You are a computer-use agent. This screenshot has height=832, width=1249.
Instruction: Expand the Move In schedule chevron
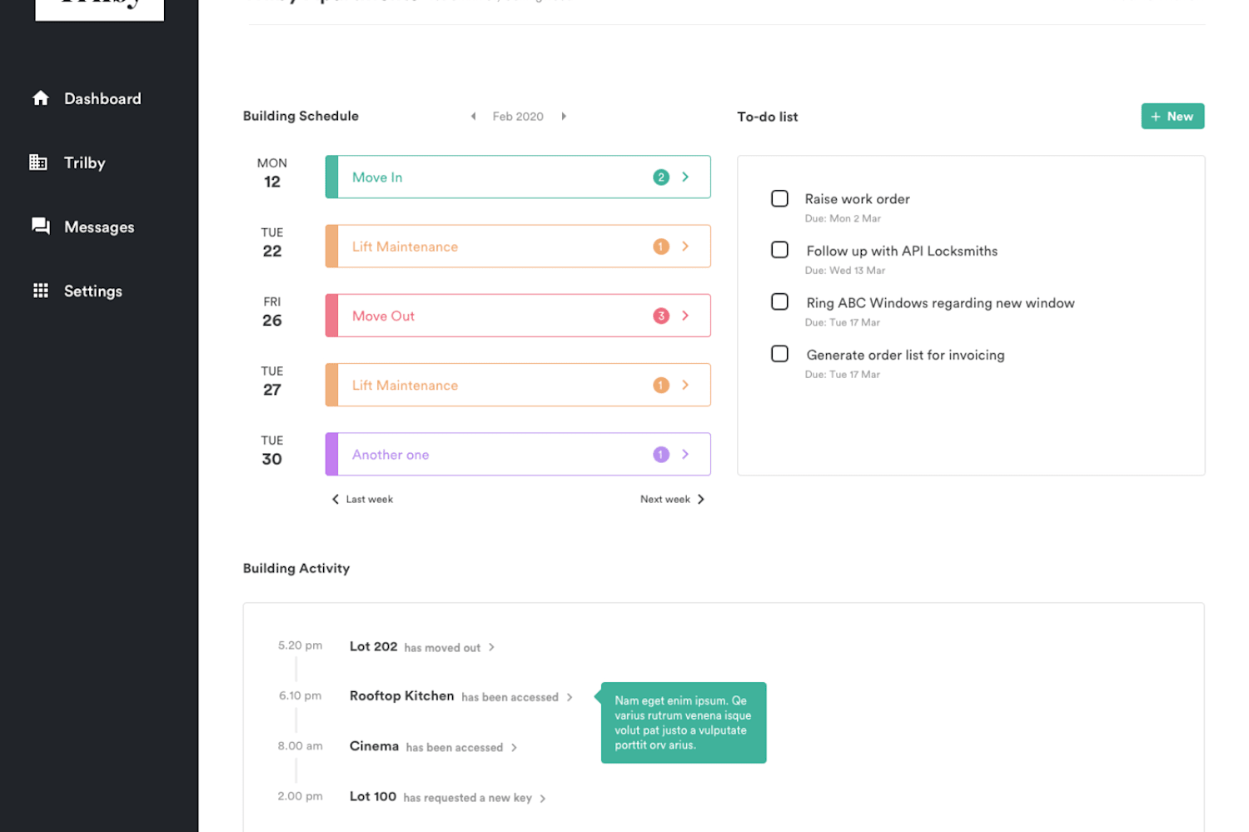(x=685, y=177)
